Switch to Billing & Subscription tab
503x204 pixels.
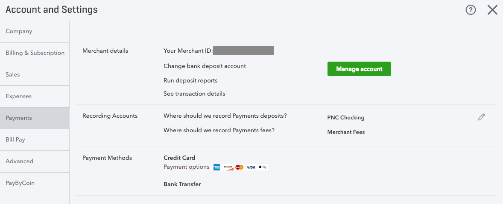pos(35,53)
